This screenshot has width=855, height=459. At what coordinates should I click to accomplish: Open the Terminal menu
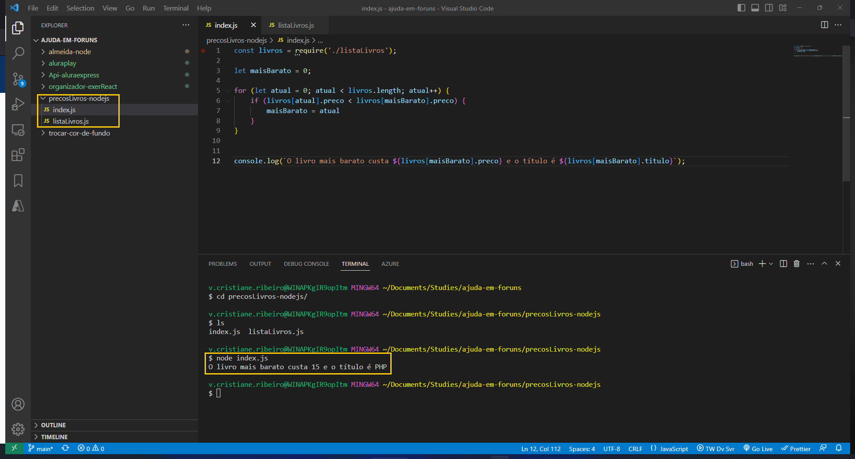[x=176, y=8]
